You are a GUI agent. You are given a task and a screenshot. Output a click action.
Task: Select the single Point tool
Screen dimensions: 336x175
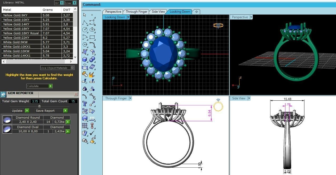tap(92, 15)
